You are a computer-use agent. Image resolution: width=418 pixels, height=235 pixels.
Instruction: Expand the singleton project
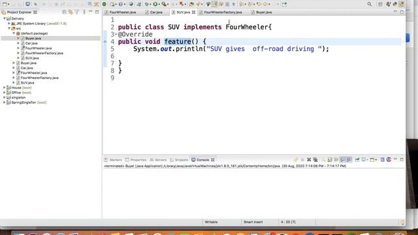[5, 97]
